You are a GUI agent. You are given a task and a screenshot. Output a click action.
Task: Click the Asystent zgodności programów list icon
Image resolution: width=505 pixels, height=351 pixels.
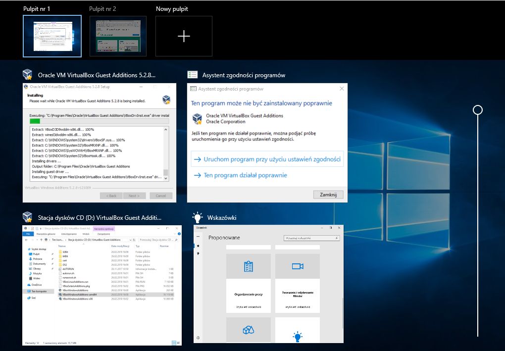coord(193,75)
